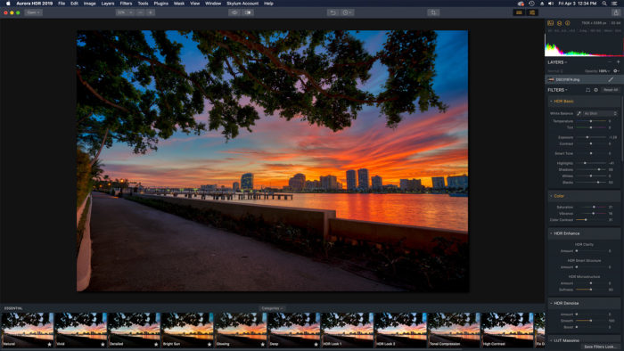Open the Mask menu
This screenshot has height=351, width=624.
[179, 4]
